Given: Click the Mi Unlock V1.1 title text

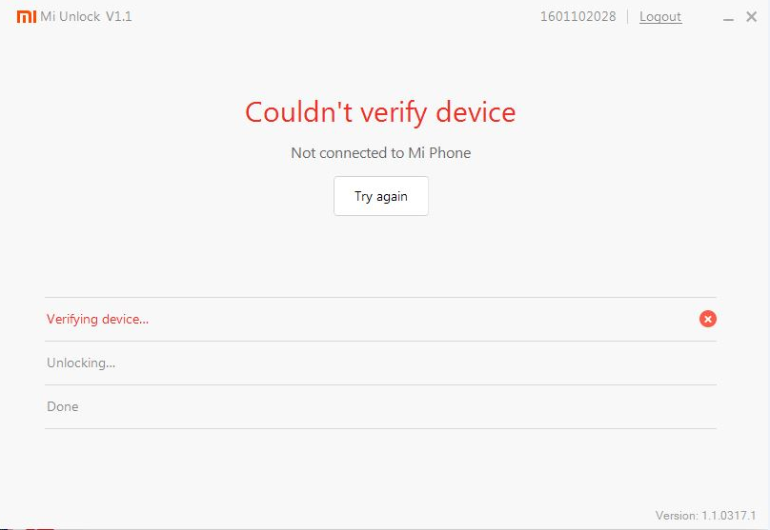Looking at the screenshot, I should [86, 17].
